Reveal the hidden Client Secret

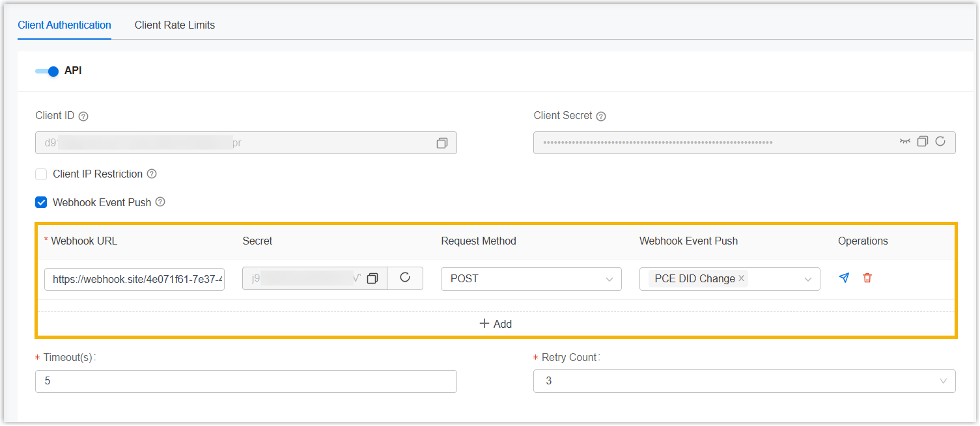pyautogui.click(x=904, y=141)
